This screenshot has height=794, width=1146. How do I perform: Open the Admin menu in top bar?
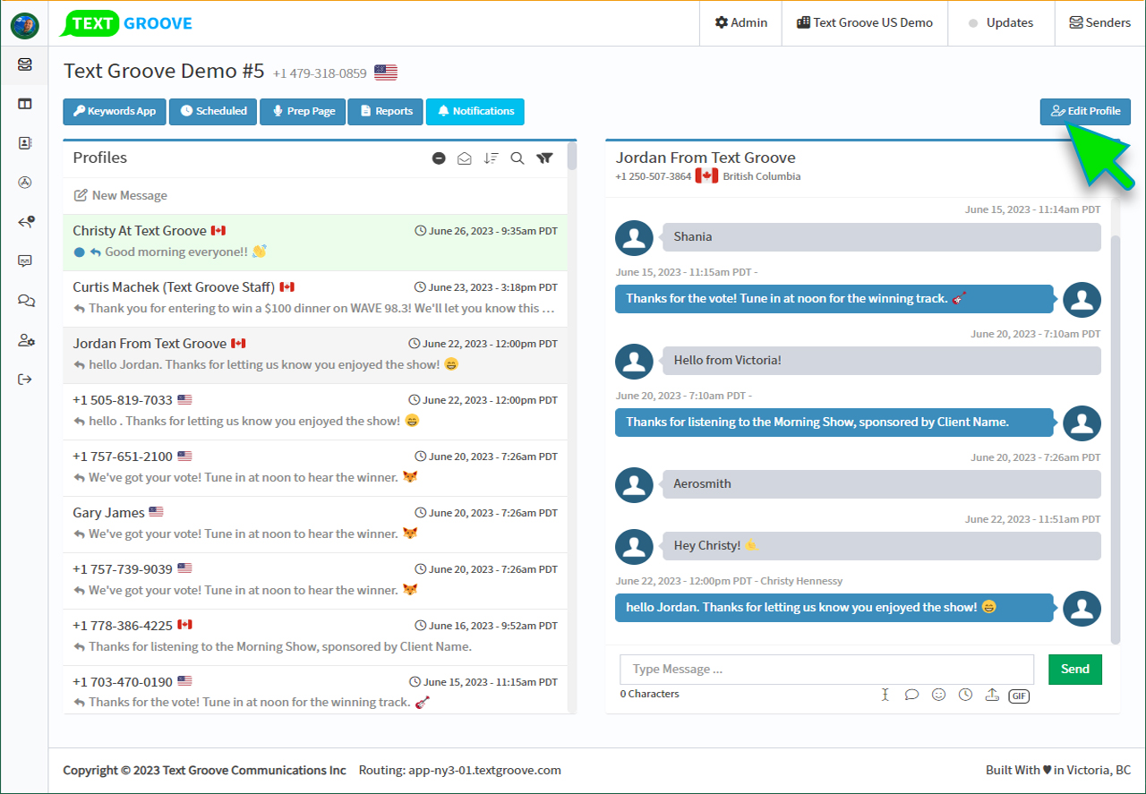[740, 23]
